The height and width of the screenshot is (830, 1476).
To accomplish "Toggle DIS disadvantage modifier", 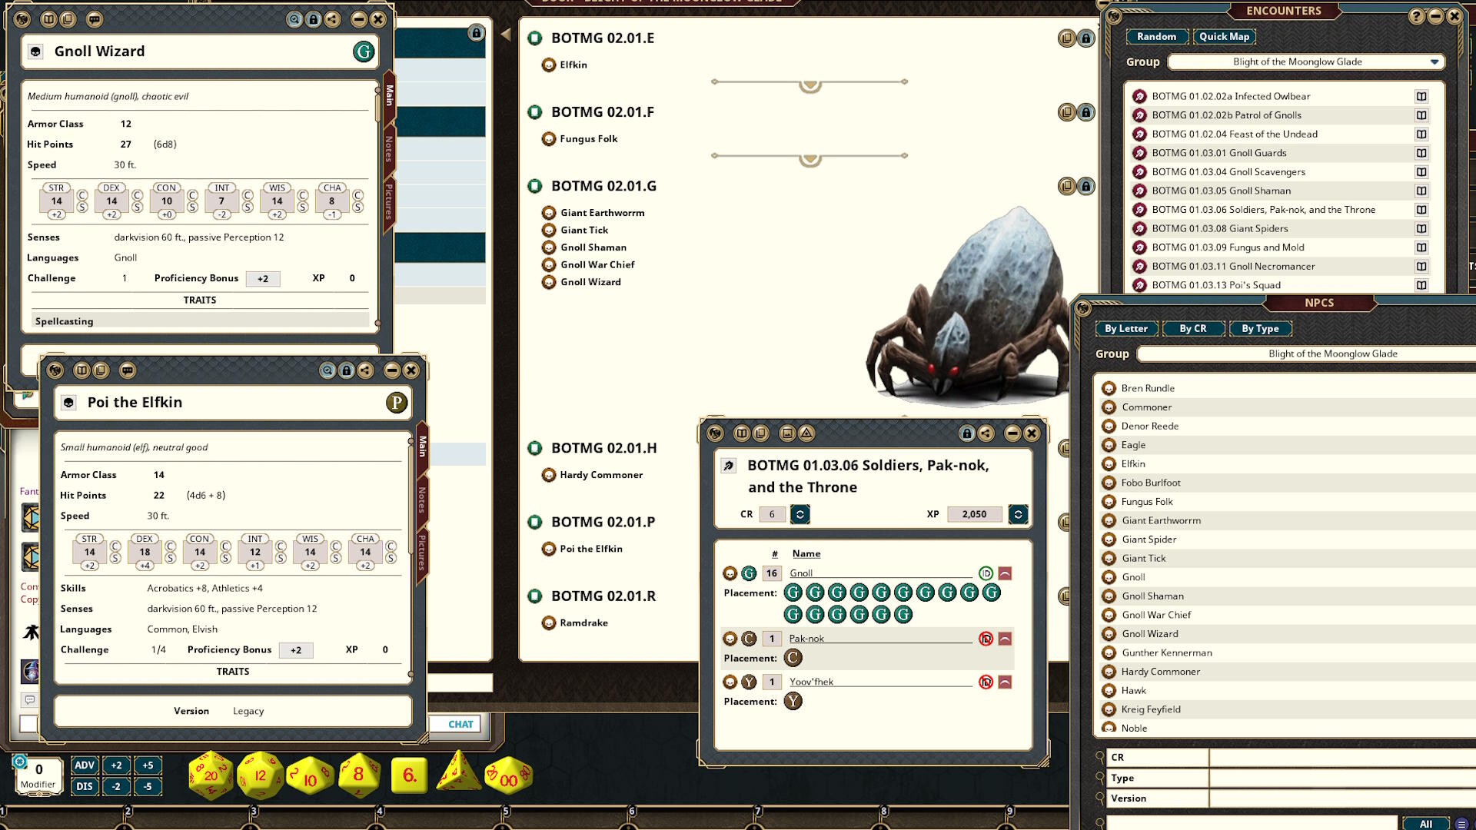I will pyautogui.click(x=85, y=786).
